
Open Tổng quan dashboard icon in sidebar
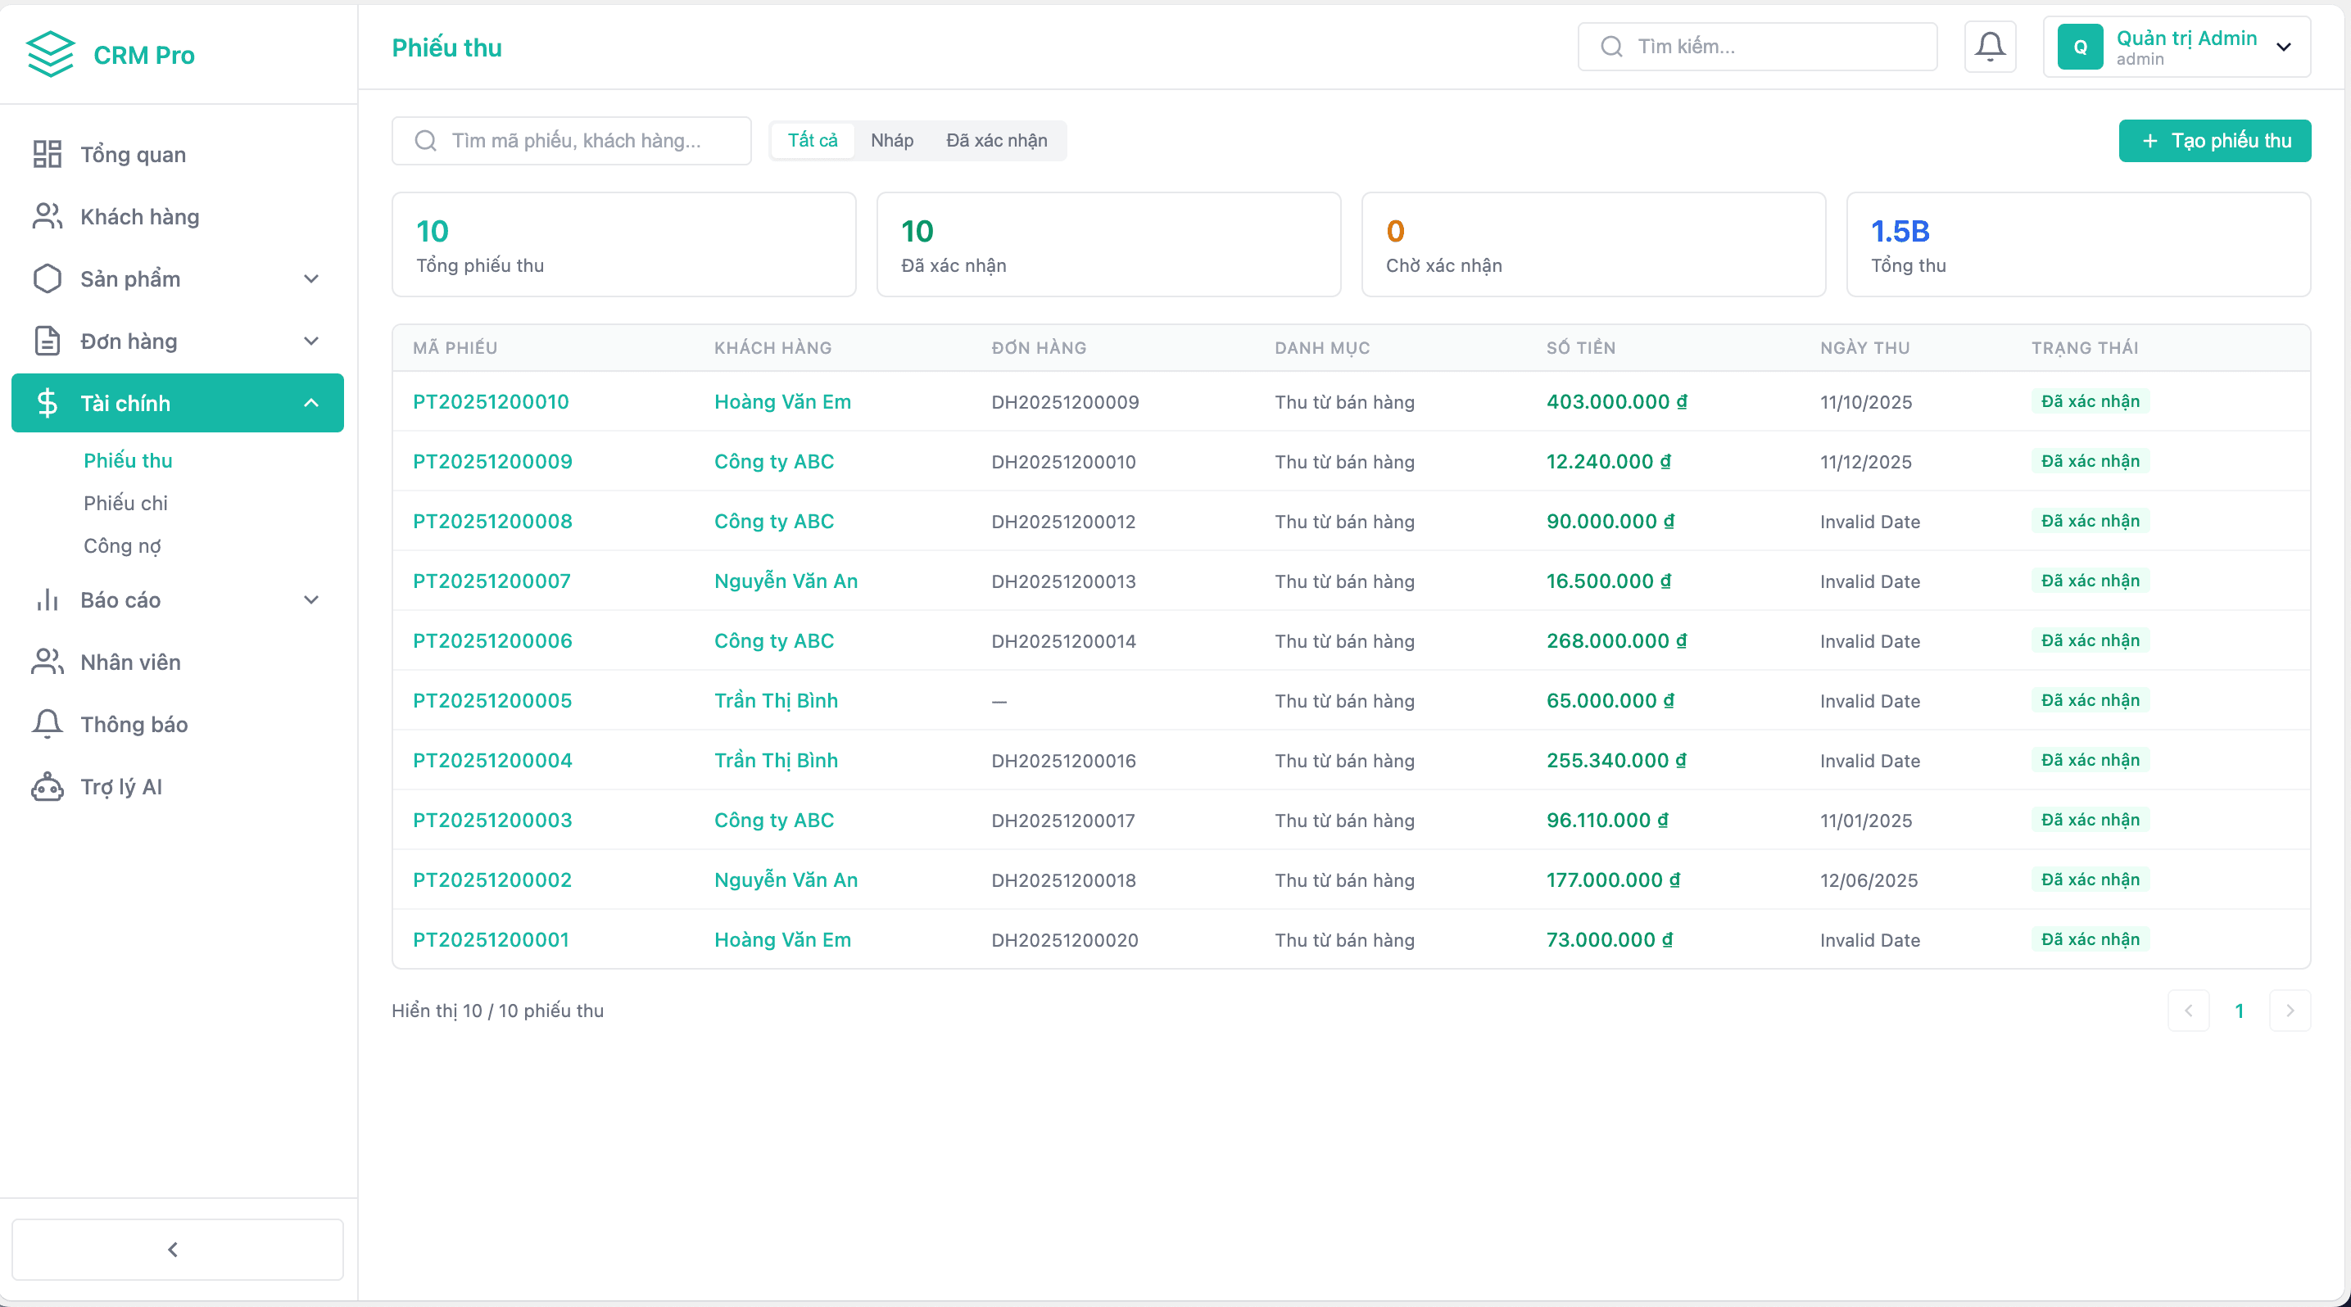[x=47, y=154]
